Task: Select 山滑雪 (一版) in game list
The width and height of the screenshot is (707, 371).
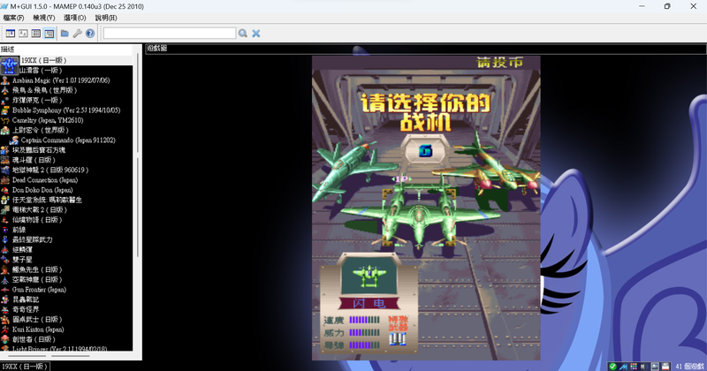Action: pos(41,70)
